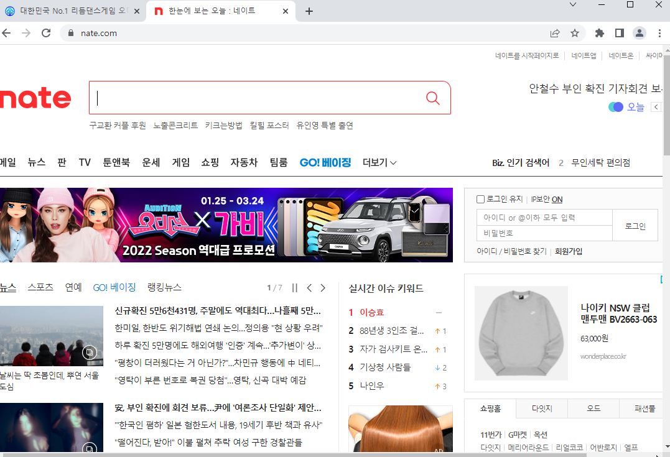Image resolution: width=670 pixels, height=457 pixels.
Task: Open a new browser tab
Action: (309, 11)
